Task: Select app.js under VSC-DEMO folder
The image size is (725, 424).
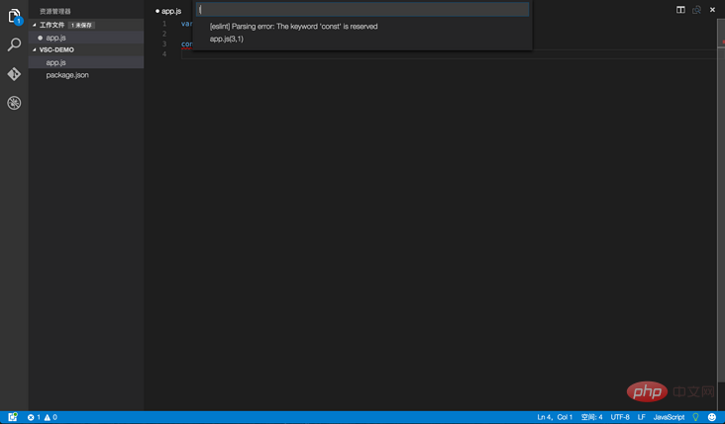Action: click(55, 62)
